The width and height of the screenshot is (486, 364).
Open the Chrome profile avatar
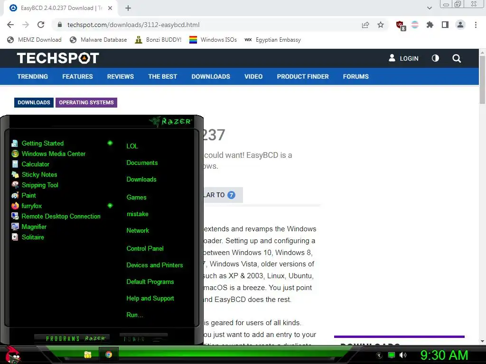click(460, 25)
